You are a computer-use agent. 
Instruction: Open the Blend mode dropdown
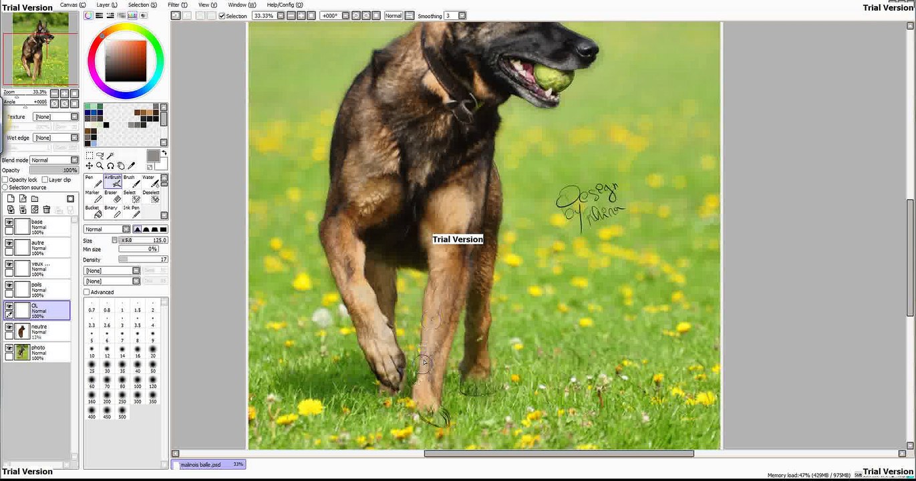[55, 160]
